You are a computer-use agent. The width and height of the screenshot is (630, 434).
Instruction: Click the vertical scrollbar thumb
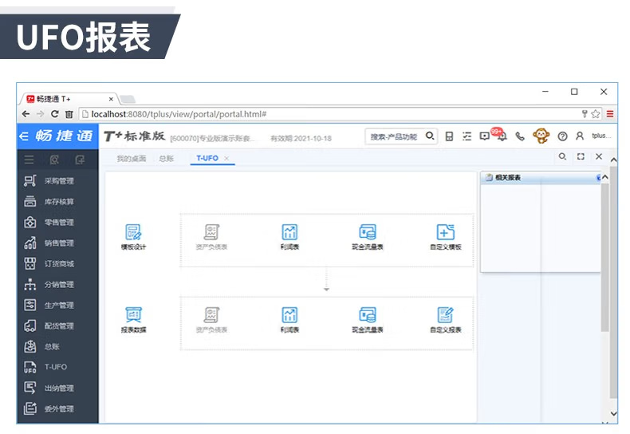(613, 282)
